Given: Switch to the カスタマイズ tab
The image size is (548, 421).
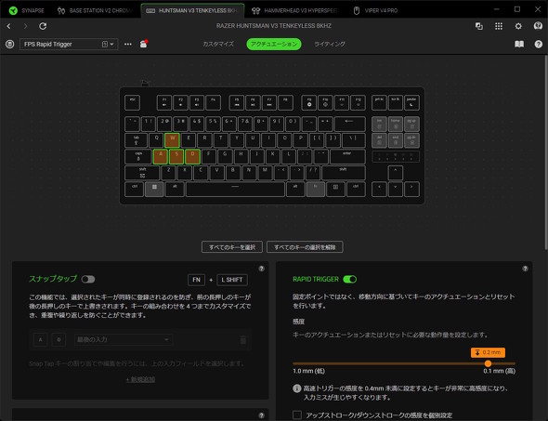Looking at the screenshot, I should pyautogui.click(x=218, y=44).
